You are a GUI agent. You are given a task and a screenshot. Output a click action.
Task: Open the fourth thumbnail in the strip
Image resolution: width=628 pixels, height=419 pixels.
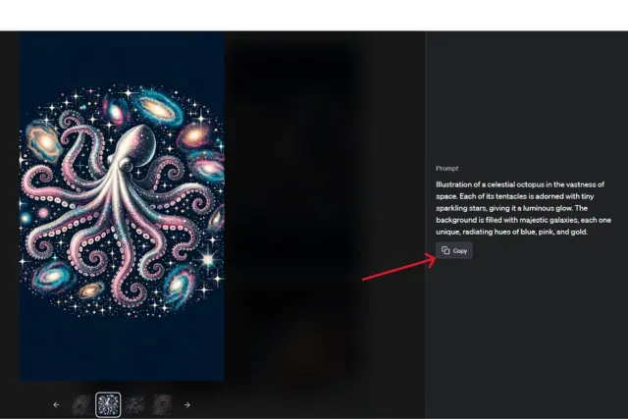(162, 404)
